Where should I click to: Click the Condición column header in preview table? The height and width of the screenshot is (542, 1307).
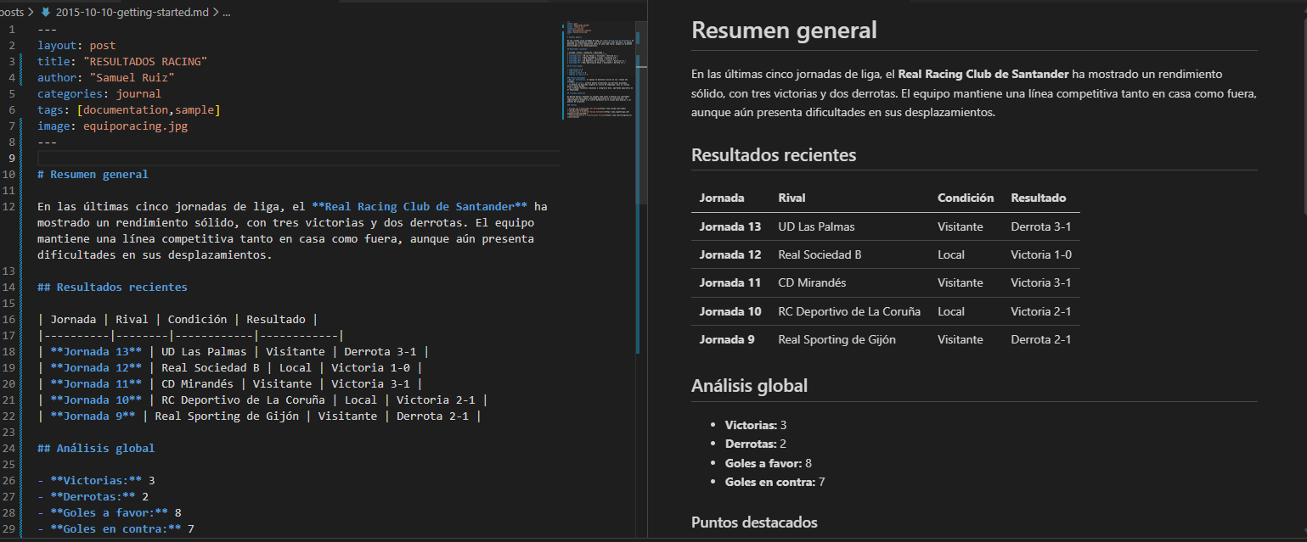[965, 198]
